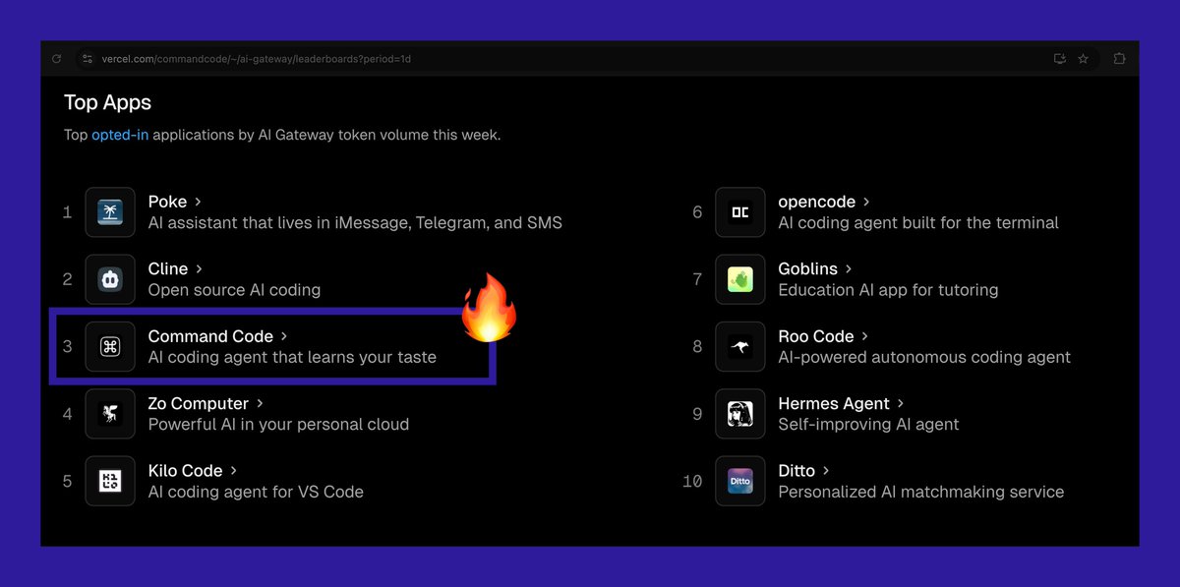Bookmark this page with the star icon
Image resolution: width=1180 pixels, height=587 pixels.
tap(1084, 59)
